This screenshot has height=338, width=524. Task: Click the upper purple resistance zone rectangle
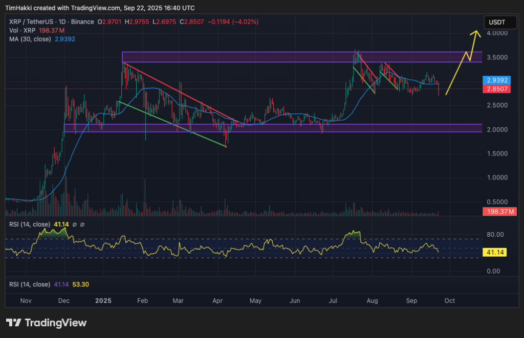(281, 57)
